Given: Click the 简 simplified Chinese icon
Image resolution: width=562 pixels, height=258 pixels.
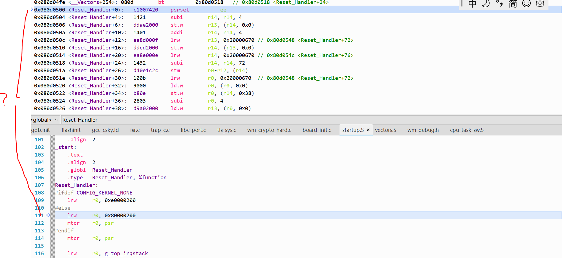Looking at the screenshot, I should (513, 4).
